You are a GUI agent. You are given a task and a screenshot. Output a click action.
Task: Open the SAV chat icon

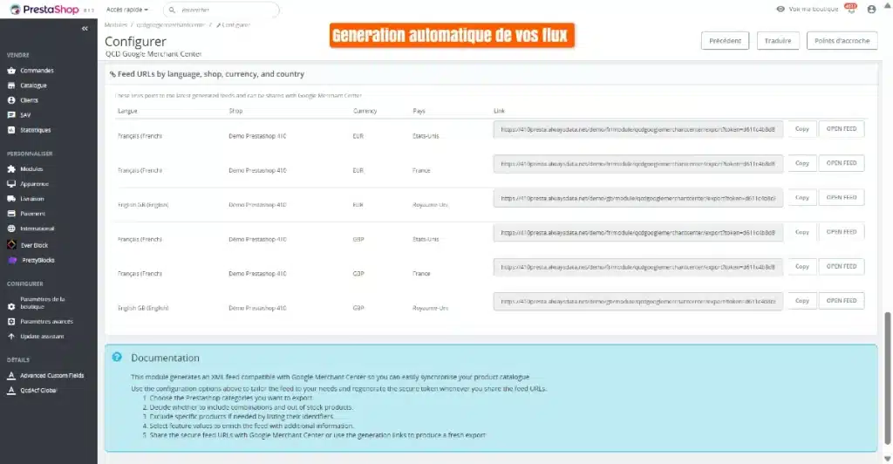click(11, 115)
